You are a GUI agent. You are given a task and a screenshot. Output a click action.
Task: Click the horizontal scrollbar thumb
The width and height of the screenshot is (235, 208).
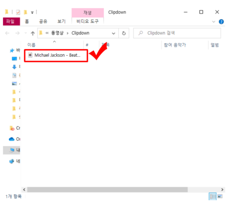point(107,189)
